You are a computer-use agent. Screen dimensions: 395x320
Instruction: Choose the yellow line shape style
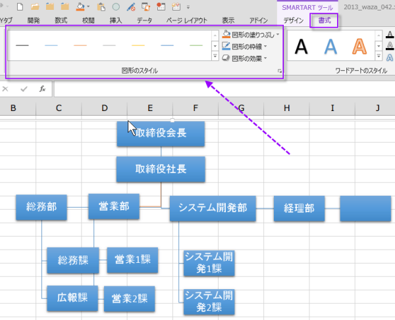[x=138, y=45]
